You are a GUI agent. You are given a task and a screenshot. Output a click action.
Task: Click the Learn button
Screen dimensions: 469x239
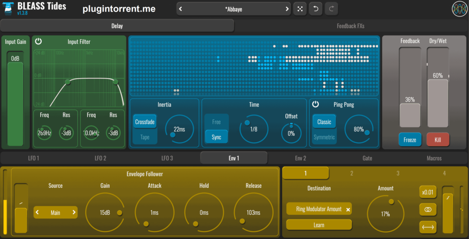pyautogui.click(x=319, y=225)
